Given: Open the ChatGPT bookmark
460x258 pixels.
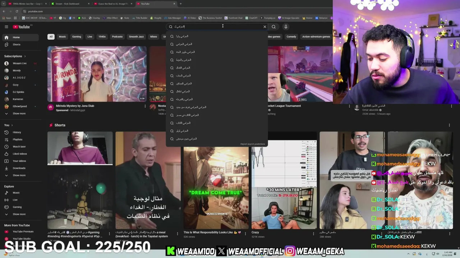Looking at the screenshot, I should pos(251,18).
